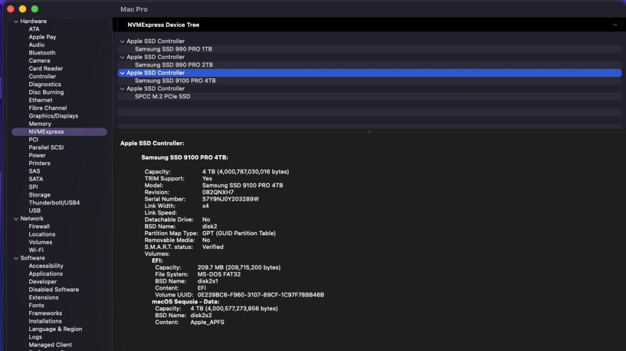Screen dimensions: 626x351
Task: Show Card Reader info
Action: click(46, 69)
